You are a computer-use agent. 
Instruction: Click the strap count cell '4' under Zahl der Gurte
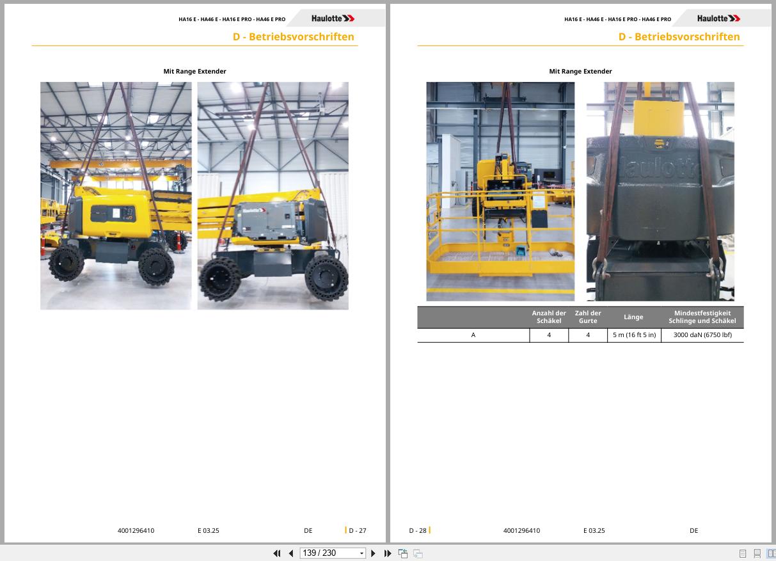coord(588,335)
